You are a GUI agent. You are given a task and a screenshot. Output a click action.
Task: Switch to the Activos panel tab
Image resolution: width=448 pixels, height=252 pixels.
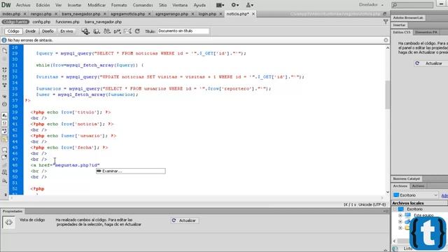(418, 186)
